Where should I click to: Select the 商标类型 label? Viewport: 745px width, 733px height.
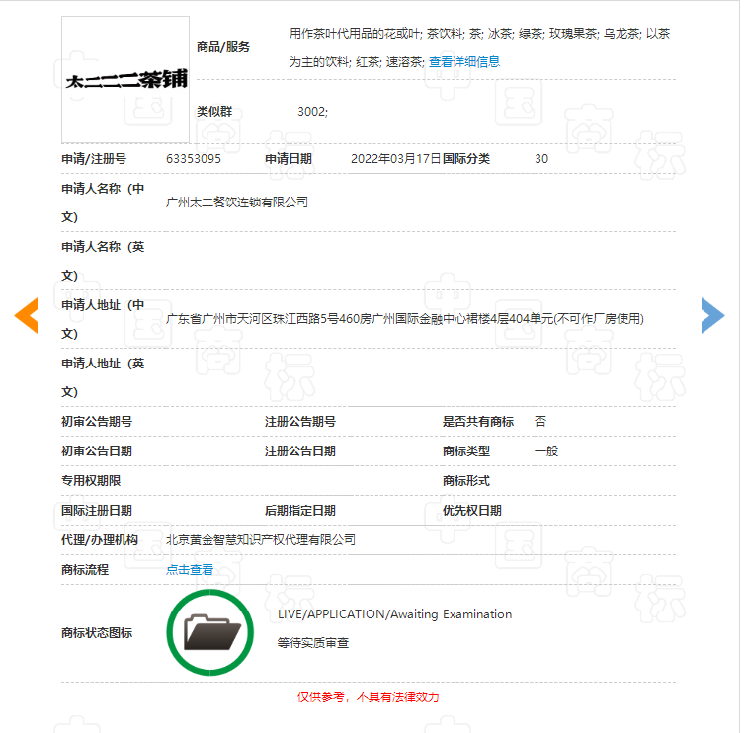466,450
